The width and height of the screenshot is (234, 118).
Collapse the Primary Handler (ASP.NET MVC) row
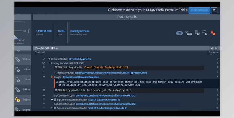(49, 63)
